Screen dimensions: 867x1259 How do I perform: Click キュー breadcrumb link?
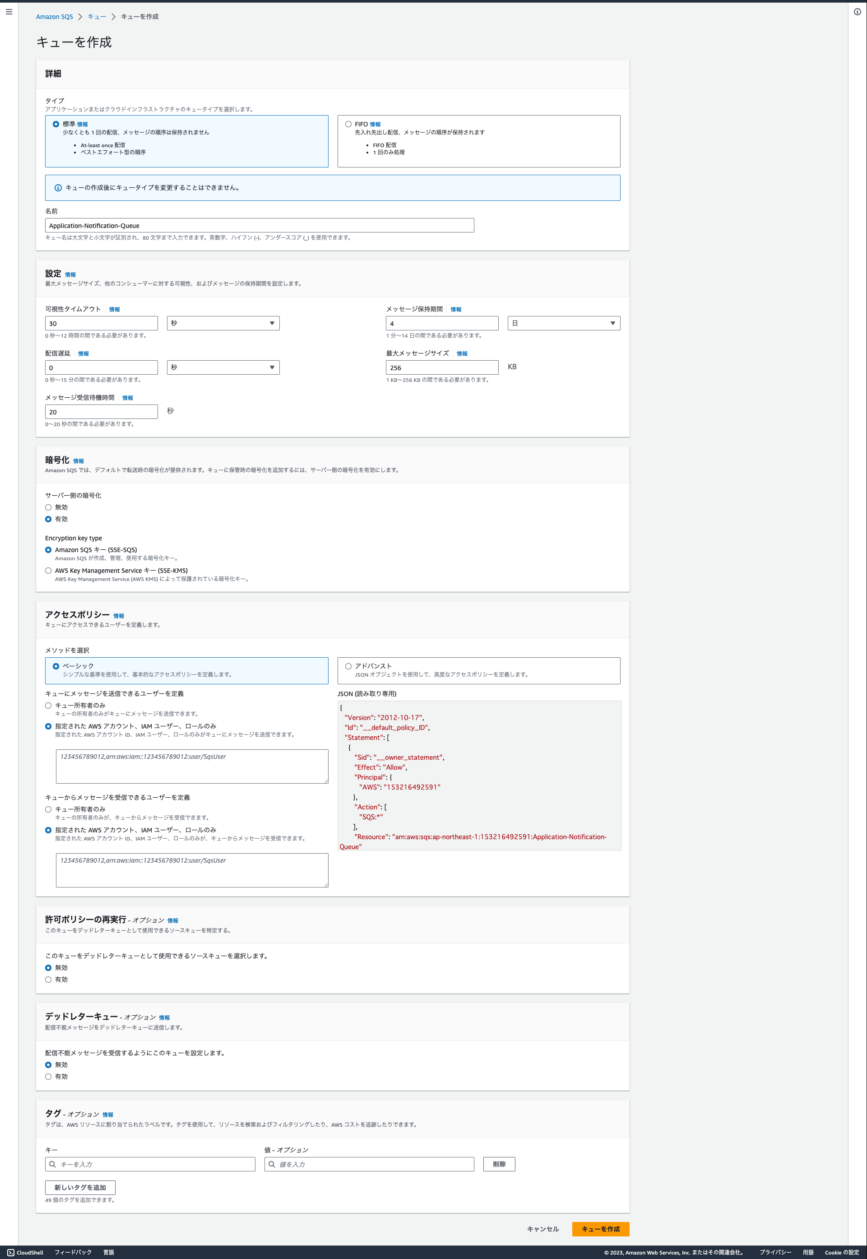[x=97, y=17]
